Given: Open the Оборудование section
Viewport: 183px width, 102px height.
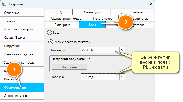Looking at the screenshot, I should 22,88.
